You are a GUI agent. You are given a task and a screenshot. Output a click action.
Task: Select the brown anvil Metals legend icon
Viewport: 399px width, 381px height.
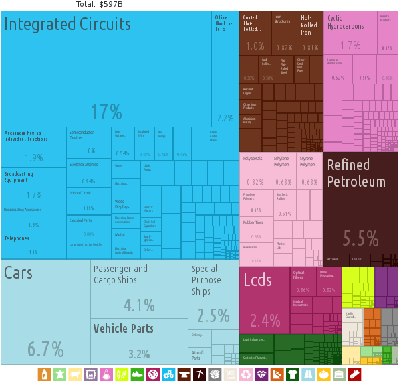click(x=184, y=374)
